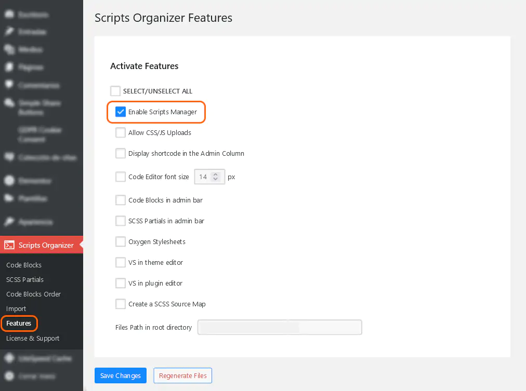Check Create a SCSS Source Map

pos(121,304)
